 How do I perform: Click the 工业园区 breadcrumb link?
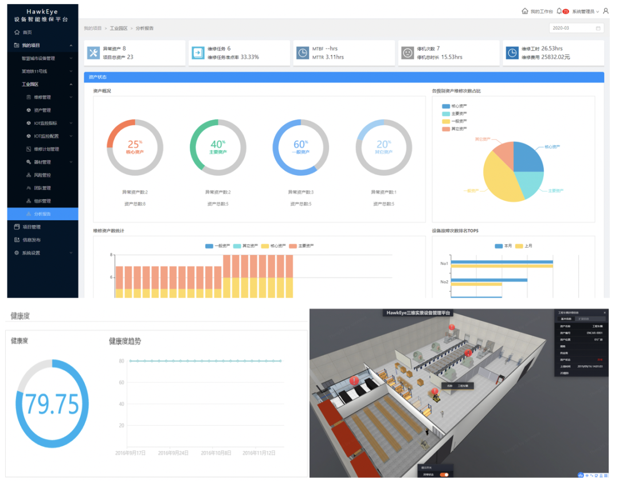119,29
